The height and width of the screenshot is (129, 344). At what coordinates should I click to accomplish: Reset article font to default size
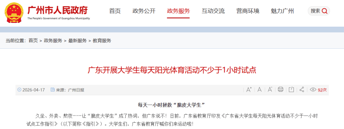260,90
